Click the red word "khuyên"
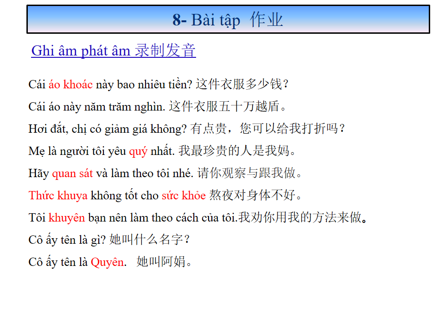 67,218
